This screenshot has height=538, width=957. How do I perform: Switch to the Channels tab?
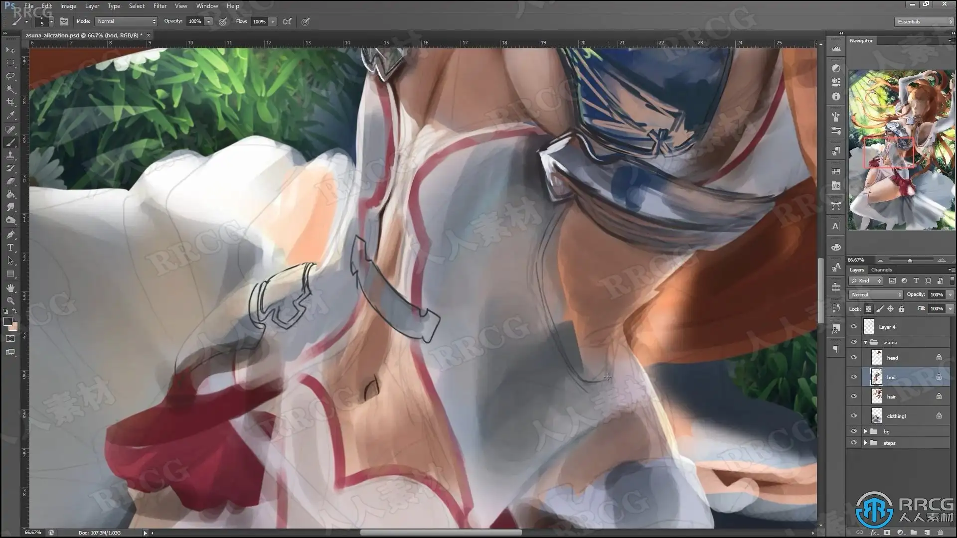[x=881, y=270]
